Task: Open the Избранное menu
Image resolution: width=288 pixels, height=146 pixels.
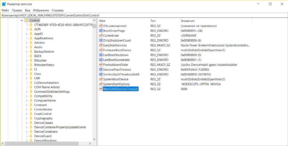Action: tap(41, 10)
